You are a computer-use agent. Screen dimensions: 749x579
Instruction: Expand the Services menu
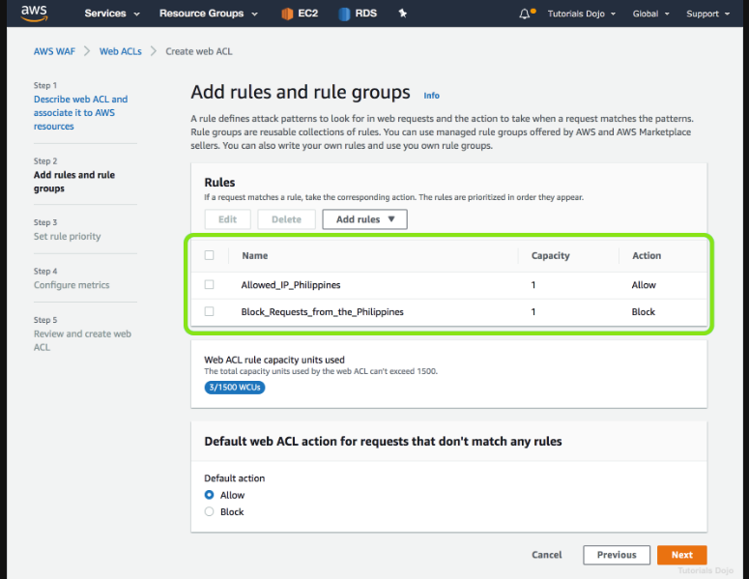pos(112,14)
